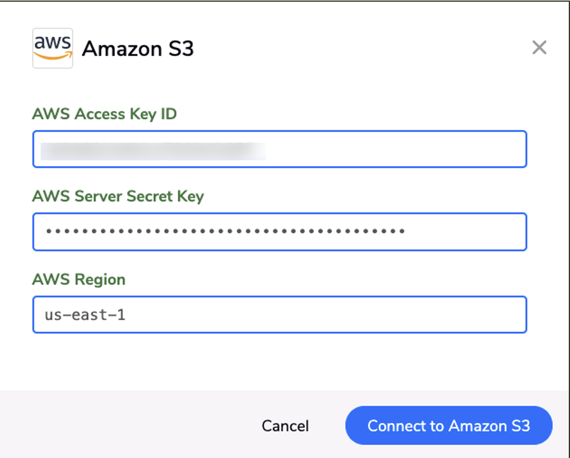Connect to Amazon S3

click(449, 426)
